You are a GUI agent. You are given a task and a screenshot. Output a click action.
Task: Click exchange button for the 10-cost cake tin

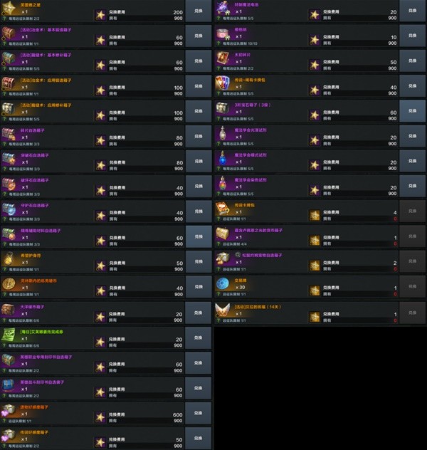click(412, 36)
